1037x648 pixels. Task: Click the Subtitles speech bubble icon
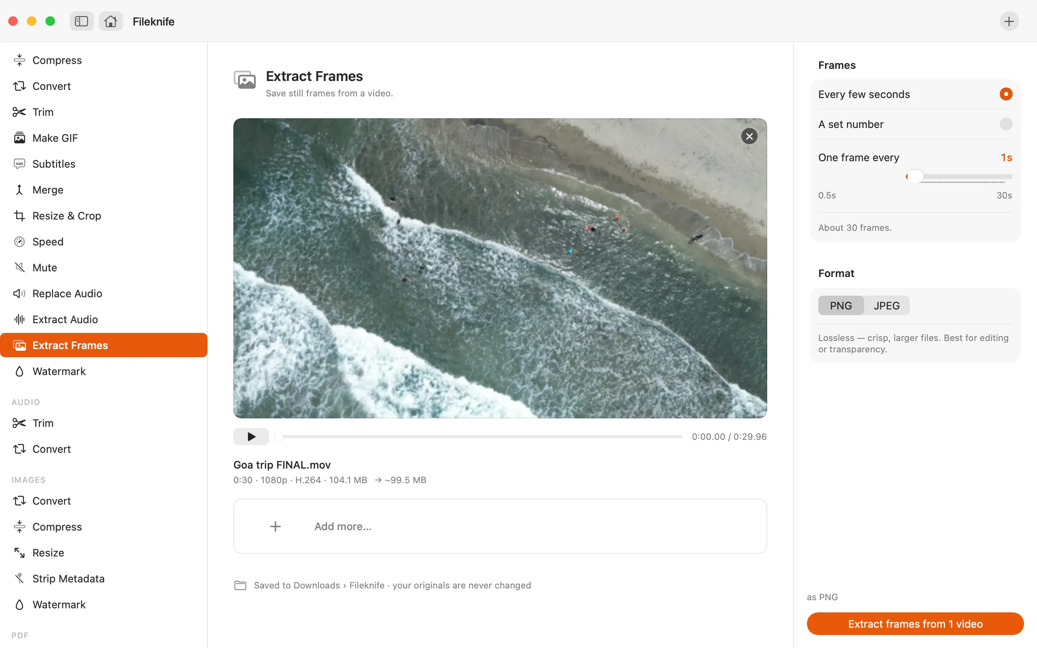(19, 164)
